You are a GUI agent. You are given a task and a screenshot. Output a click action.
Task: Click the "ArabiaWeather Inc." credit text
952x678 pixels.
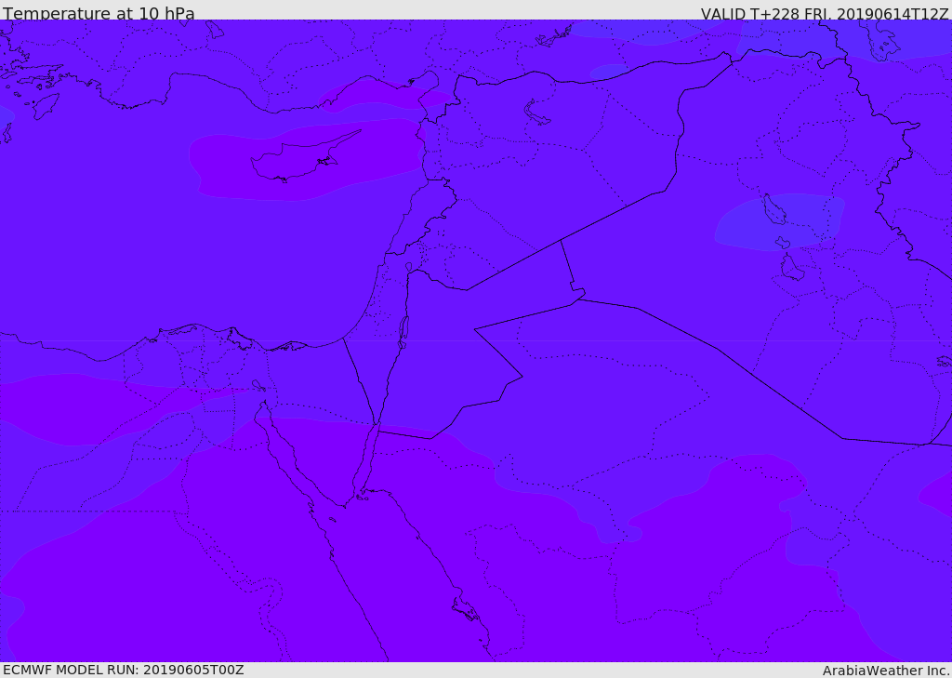click(x=886, y=671)
